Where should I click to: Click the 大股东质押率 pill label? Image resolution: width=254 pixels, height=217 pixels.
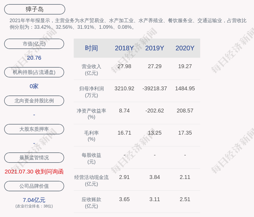pyautogui.click(x=34, y=129)
